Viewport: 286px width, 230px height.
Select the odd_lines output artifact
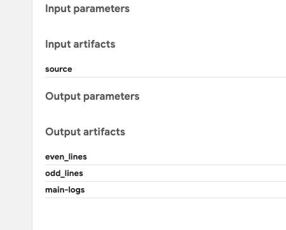coord(165,173)
